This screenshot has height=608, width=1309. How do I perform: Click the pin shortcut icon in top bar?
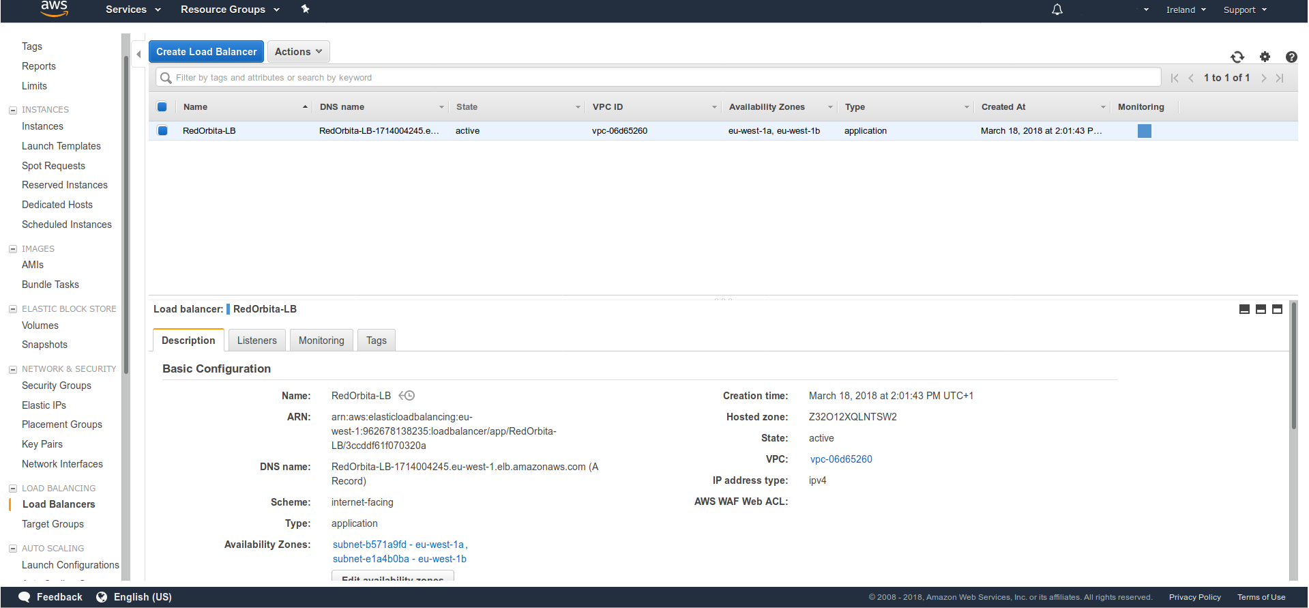(x=305, y=10)
